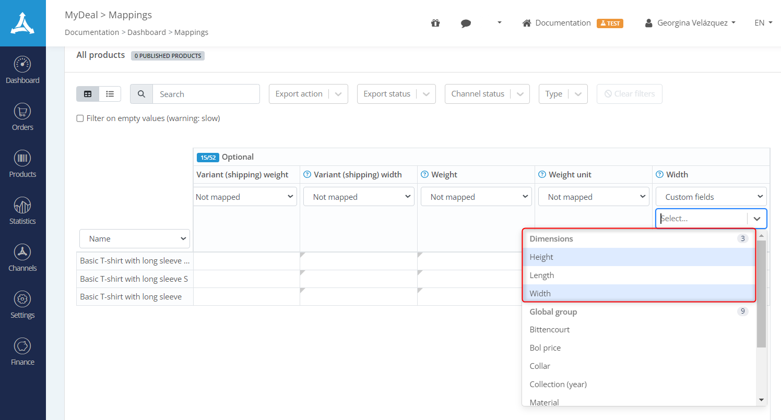Click the Documentation home link
Viewport: 781px width, 420px height.
557,23
